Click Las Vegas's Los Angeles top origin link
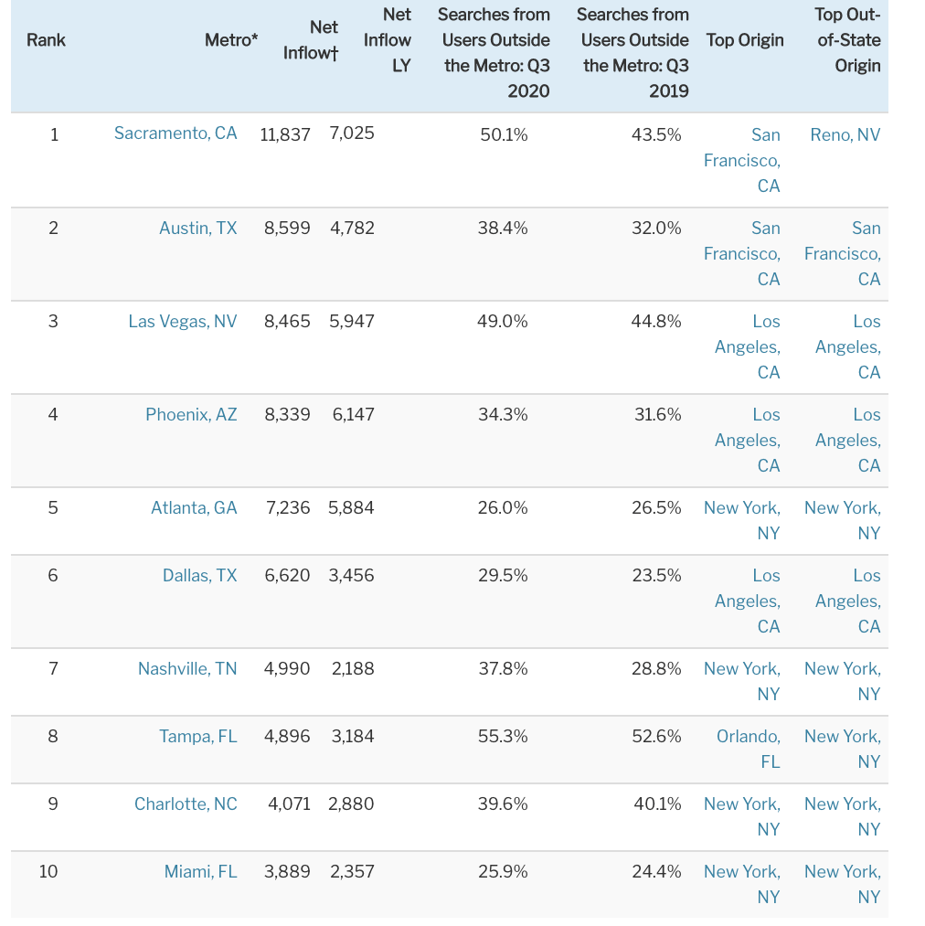The width and height of the screenshot is (925, 926). [748, 346]
